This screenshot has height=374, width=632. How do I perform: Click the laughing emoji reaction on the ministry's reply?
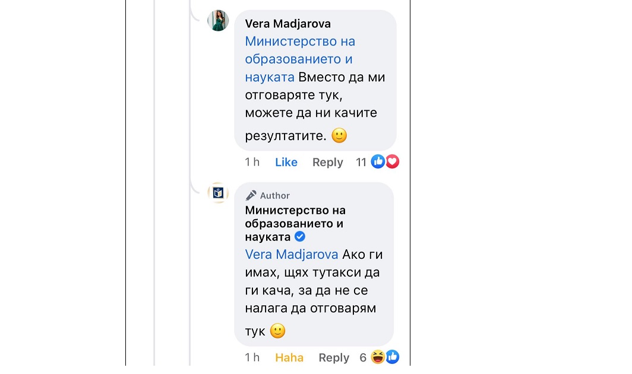click(x=379, y=357)
